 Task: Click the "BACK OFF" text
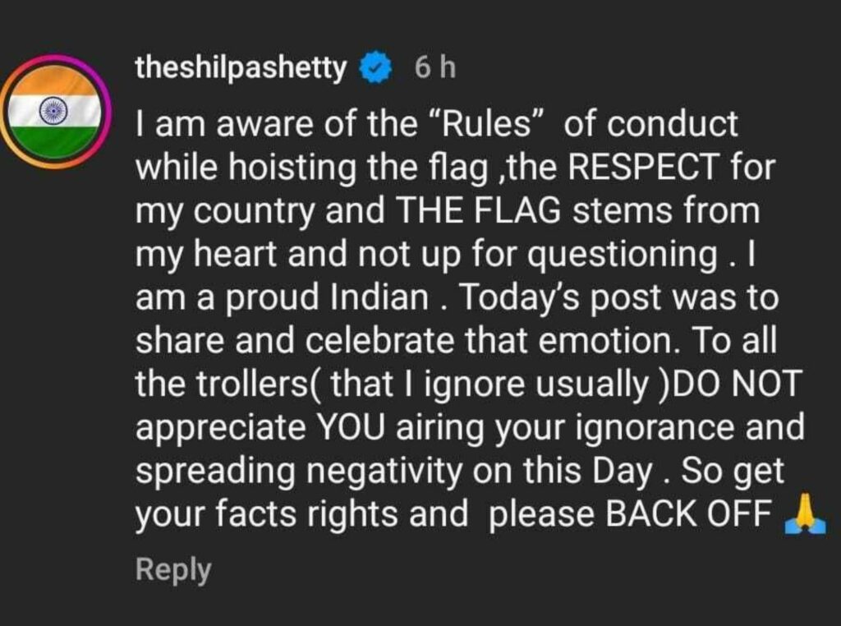click(x=688, y=516)
